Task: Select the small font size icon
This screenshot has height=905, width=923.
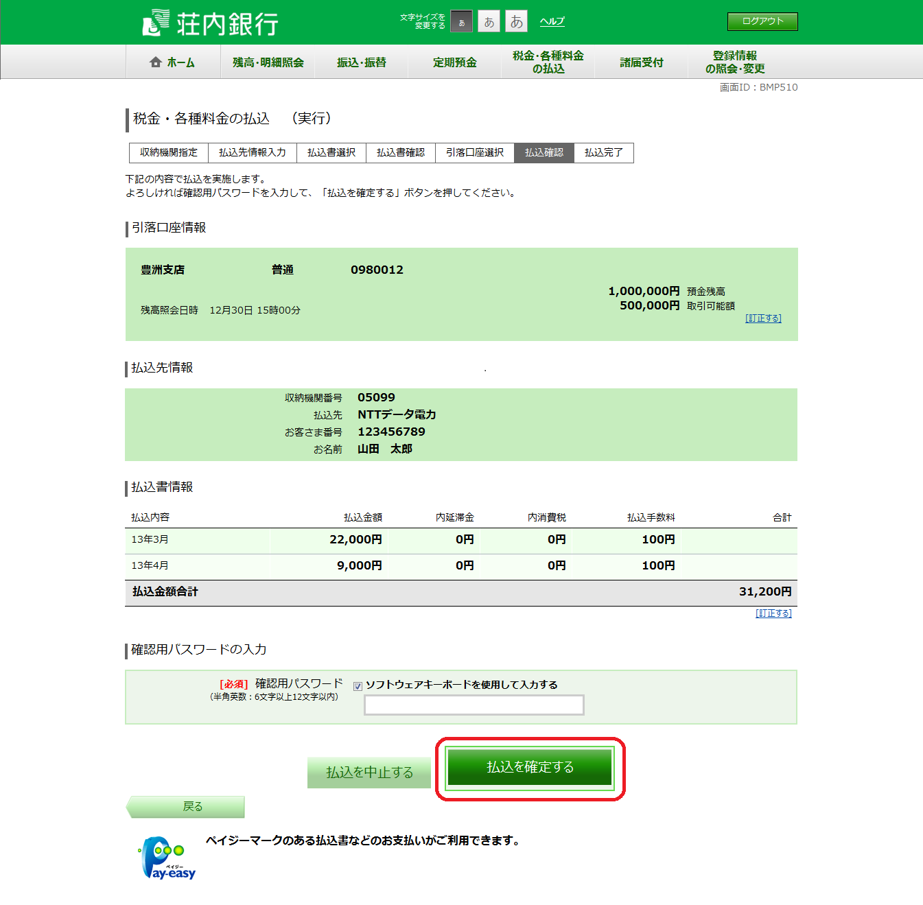Action: [x=462, y=22]
